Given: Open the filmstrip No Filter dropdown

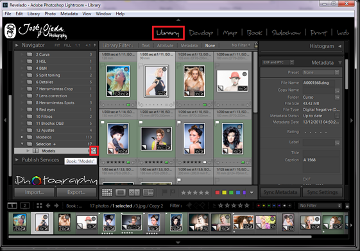Looking at the screenshot, I should click(x=320, y=206).
